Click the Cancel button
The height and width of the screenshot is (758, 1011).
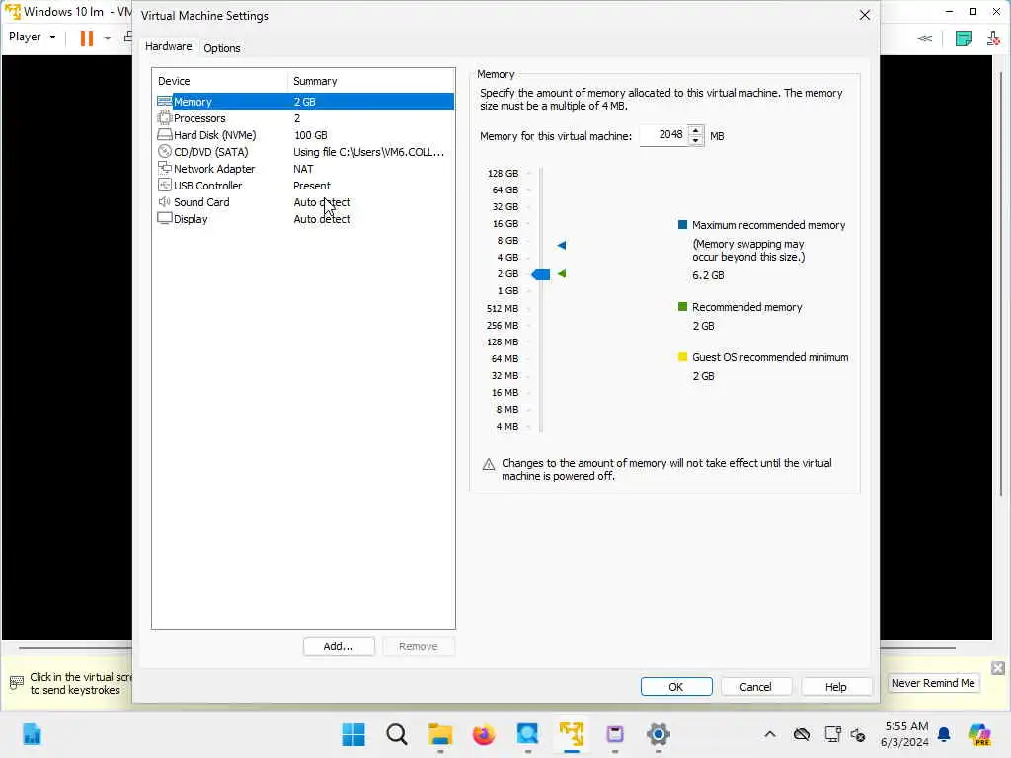click(755, 687)
